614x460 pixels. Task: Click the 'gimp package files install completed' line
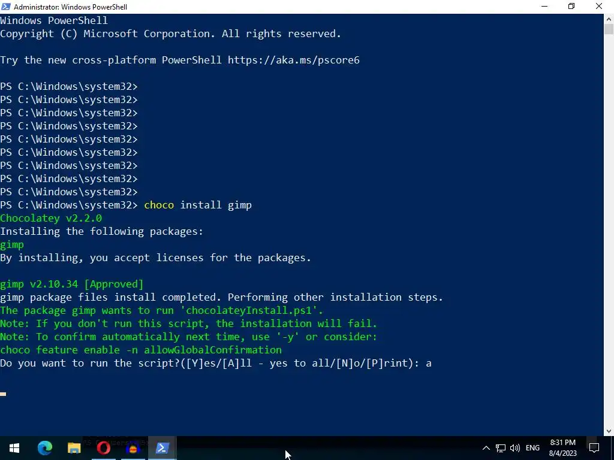221,297
